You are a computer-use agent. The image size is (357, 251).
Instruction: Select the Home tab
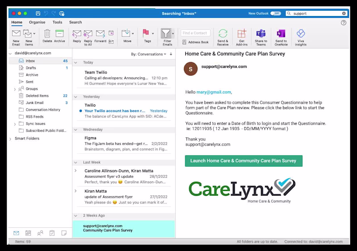click(17, 22)
